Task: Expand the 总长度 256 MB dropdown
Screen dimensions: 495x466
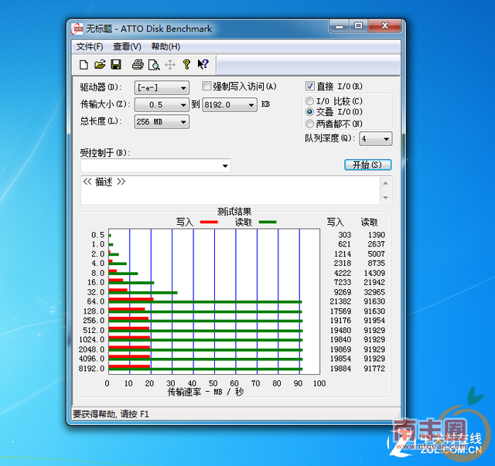Action: [162, 122]
